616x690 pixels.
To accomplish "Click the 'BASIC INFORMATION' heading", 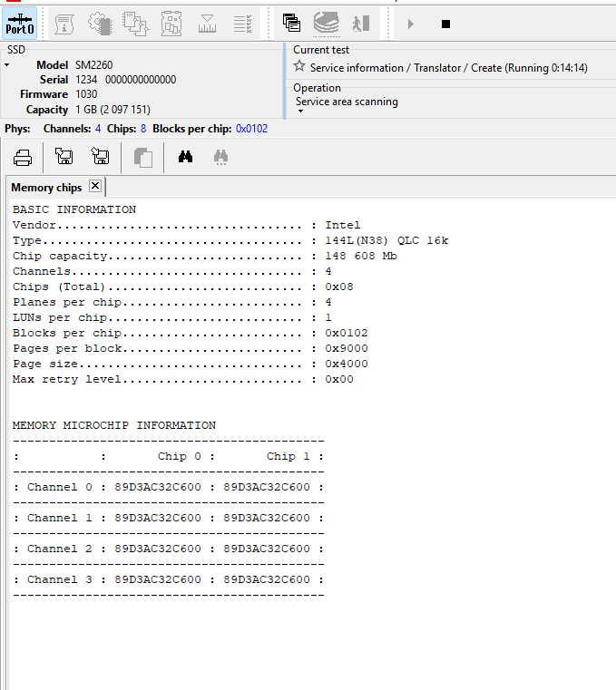I will [x=74, y=209].
